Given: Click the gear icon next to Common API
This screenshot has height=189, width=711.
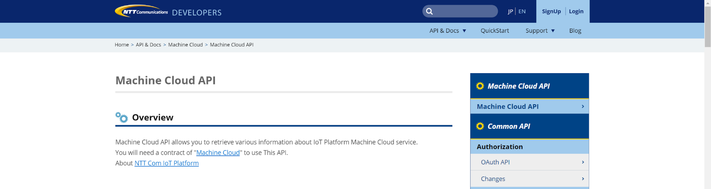Looking at the screenshot, I should point(480,126).
